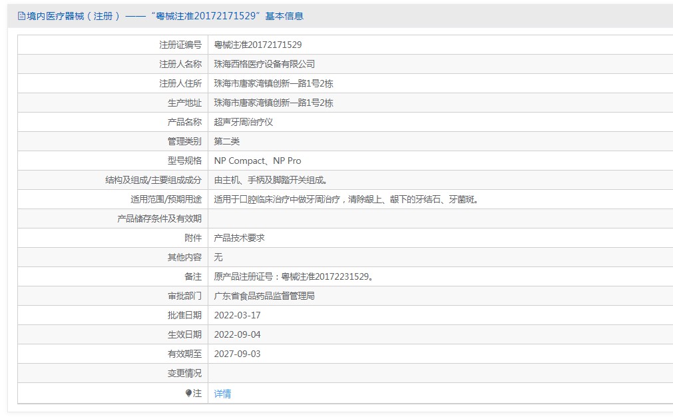Select approval date 2022-03-17

tap(238, 315)
